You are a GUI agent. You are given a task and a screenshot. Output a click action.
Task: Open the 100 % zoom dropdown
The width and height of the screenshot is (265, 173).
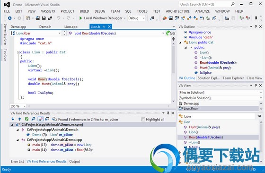tap(25, 106)
